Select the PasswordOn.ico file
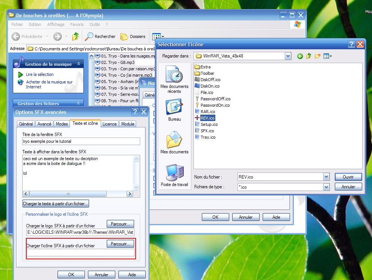This screenshot has width=372, height=280. pos(215,105)
